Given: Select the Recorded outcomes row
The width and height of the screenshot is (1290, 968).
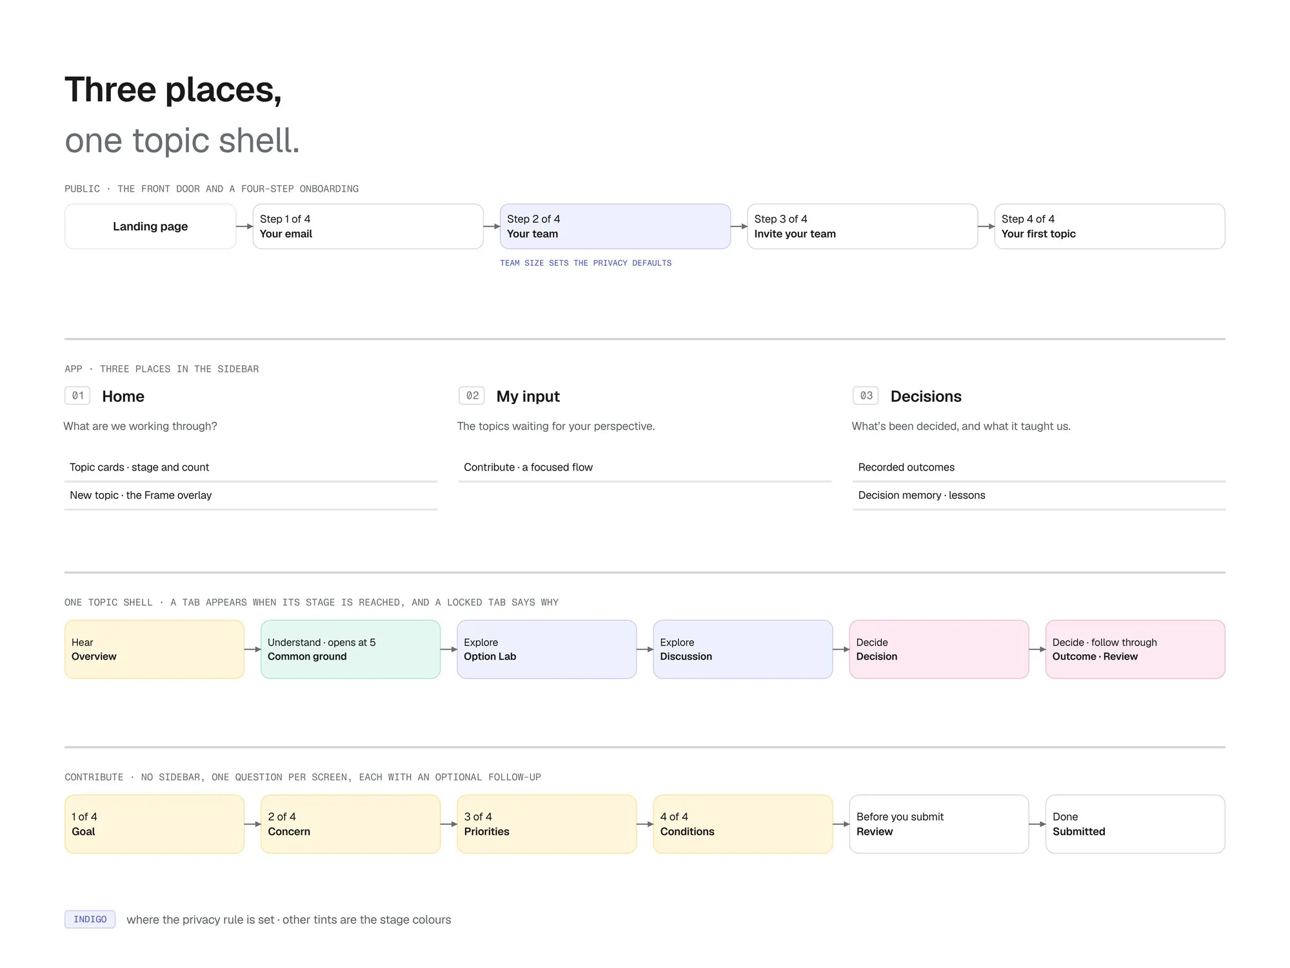Looking at the screenshot, I should (x=1039, y=467).
